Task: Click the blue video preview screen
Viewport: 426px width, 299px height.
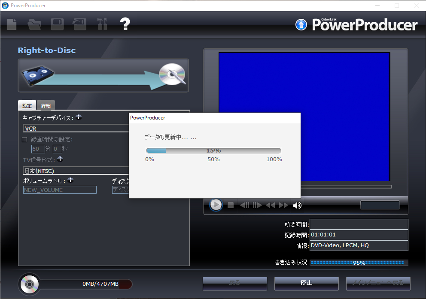Action: (304, 117)
